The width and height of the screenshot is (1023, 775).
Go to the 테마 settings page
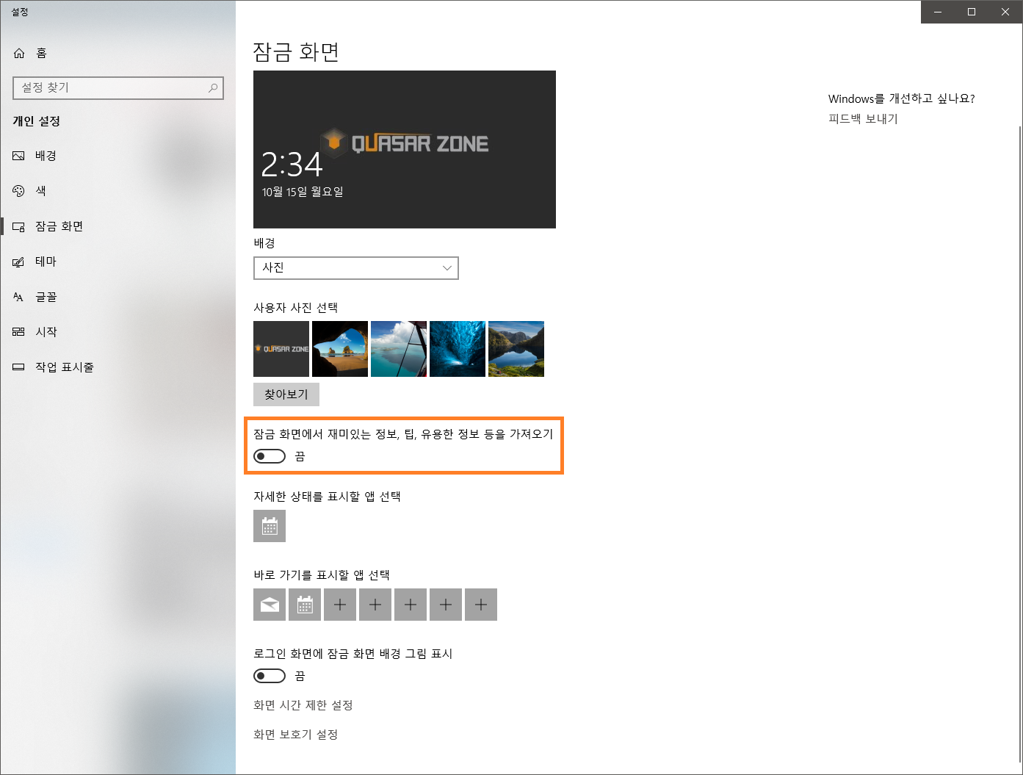coord(118,262)
